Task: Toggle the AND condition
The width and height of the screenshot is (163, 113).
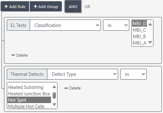Action: [x=73, y=7]
